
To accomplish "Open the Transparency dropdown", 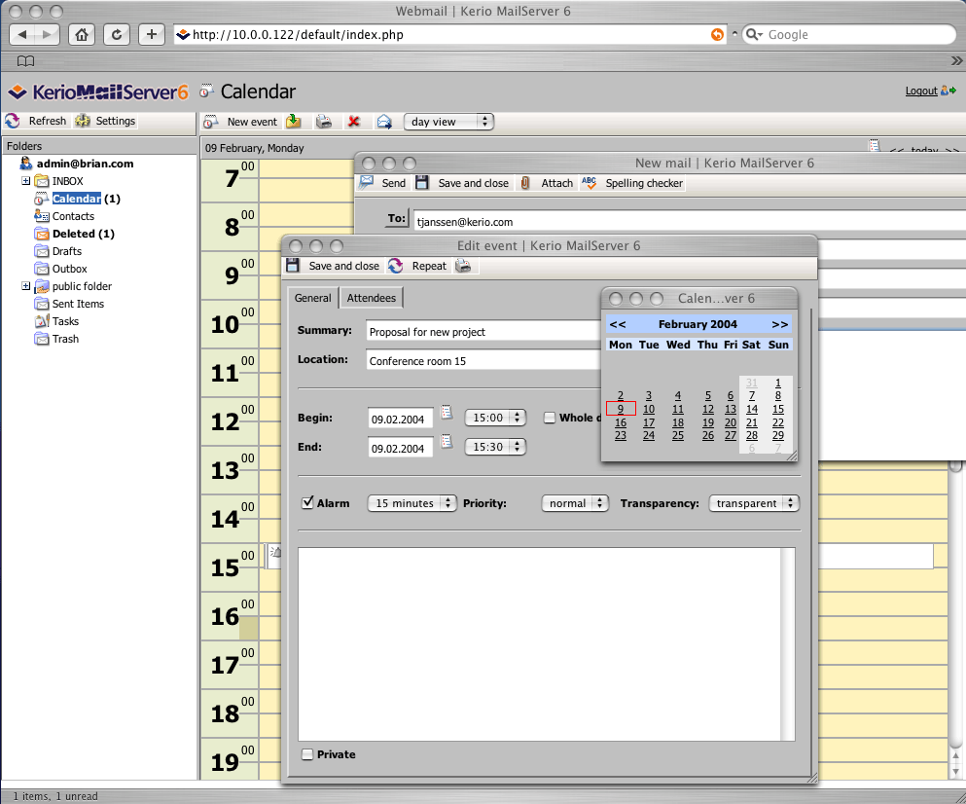I will (754, 503).
